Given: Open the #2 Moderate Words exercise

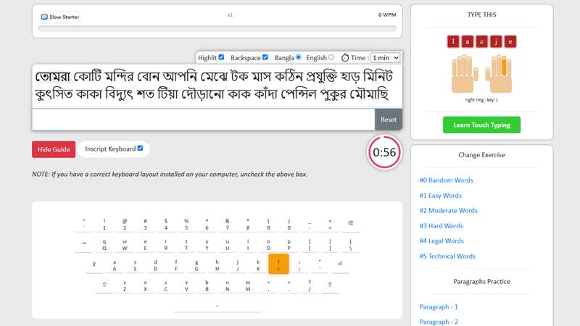Looking at the screenshot, I should [x=448, y=211].
